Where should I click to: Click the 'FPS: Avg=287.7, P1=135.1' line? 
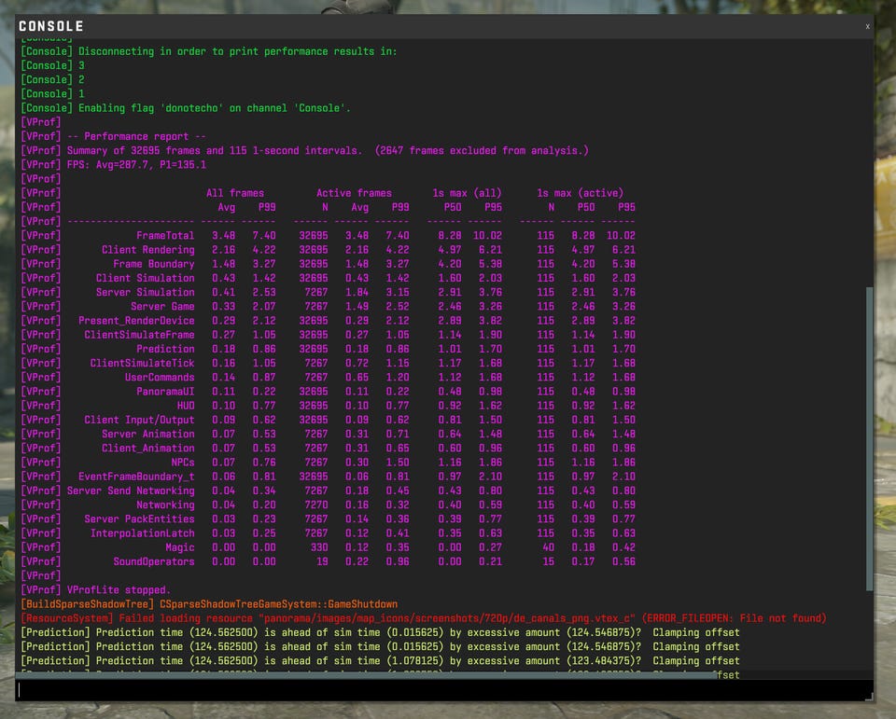pyautogui.click(x=113, y=164)
